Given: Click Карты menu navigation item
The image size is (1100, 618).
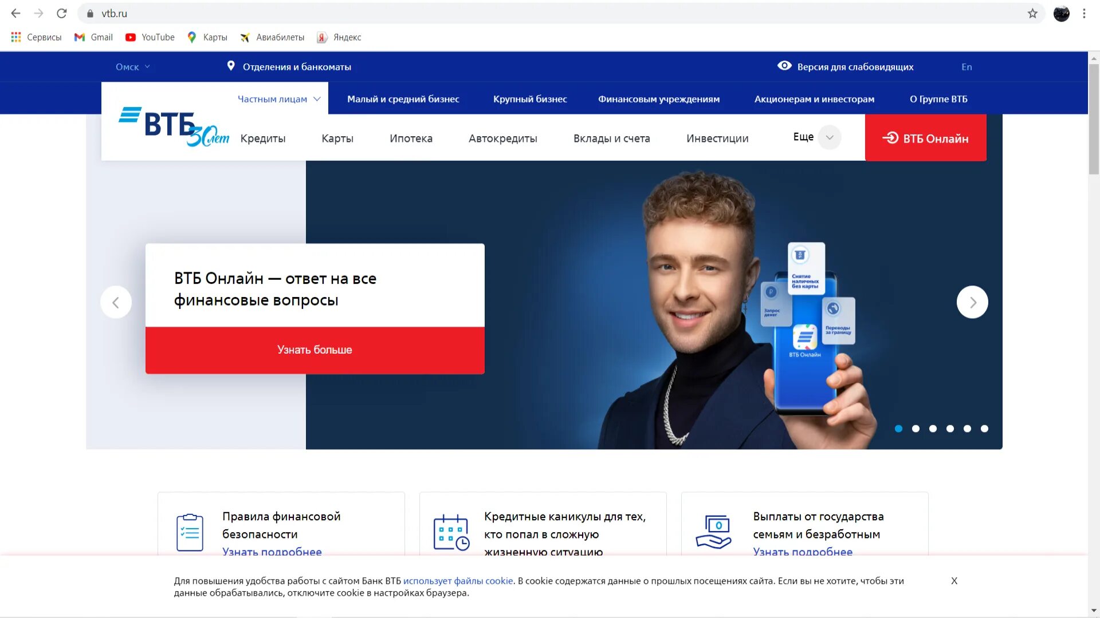Looking at the screenshot, I should tap(337, 138).
